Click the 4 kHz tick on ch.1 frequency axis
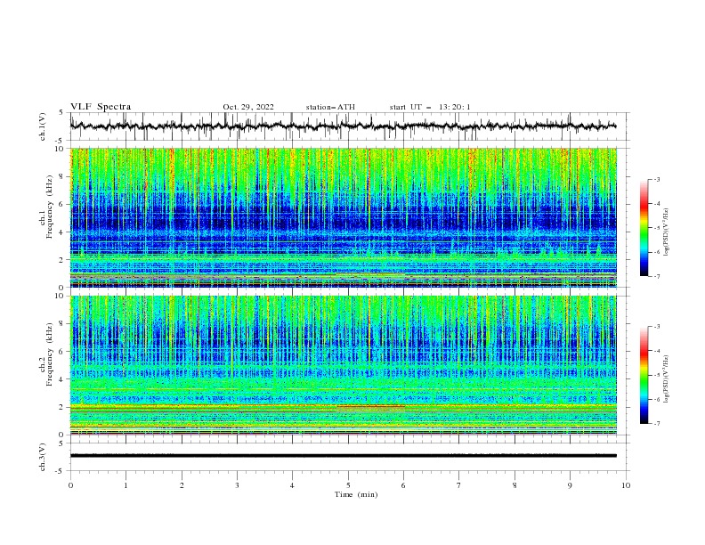 (x=62, y=232)
